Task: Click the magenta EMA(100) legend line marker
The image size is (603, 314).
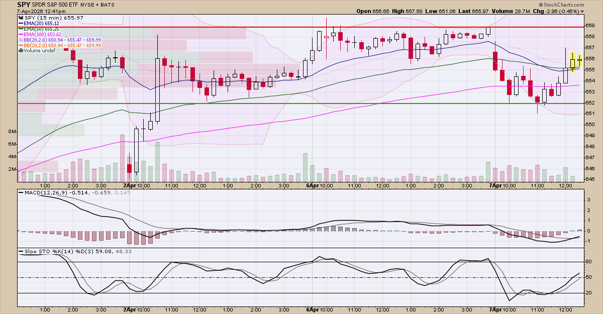Action: pyautogui.click(x=21, y=34)
